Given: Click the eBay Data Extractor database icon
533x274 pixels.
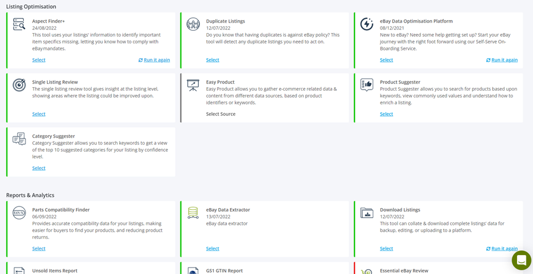Looking at the screenshot, I should [193, 213].
